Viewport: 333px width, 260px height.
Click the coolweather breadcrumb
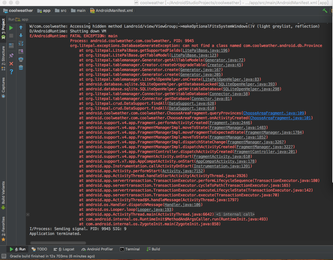pyautogui.click(x=18, y=10)
